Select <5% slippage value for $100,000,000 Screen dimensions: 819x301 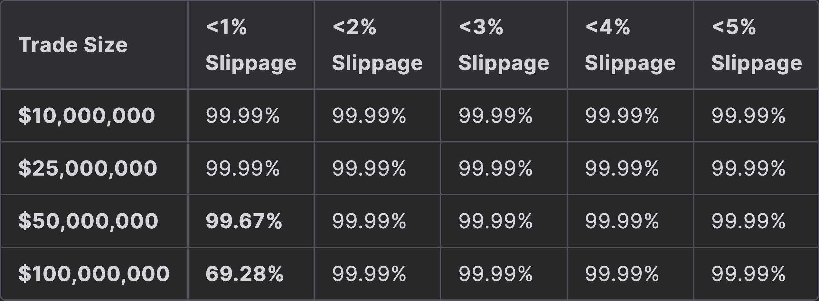pyautogui.click(x=748, y=274)
